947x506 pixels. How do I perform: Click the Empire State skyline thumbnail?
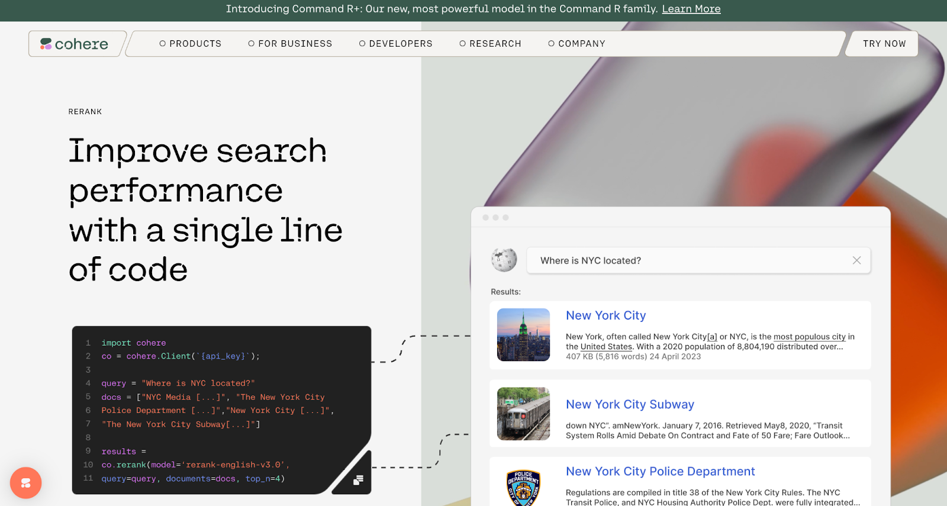coord(523,335)
